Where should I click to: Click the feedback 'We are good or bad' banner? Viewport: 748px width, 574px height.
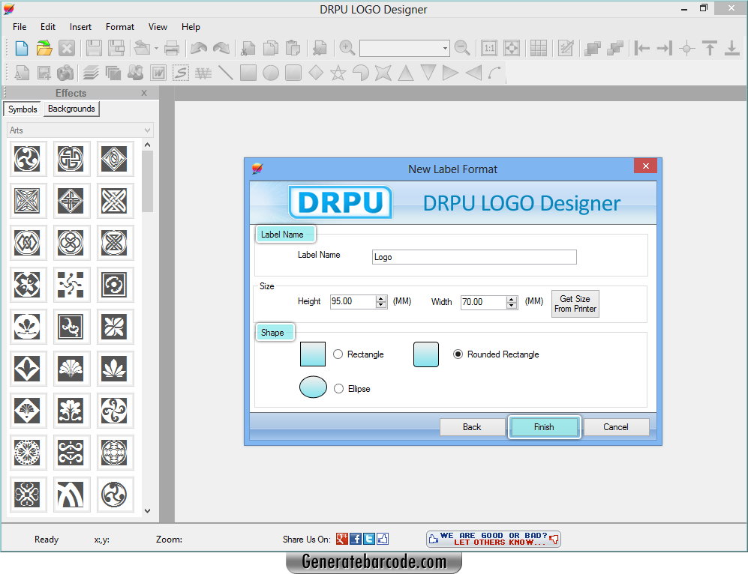coord(493,539)
